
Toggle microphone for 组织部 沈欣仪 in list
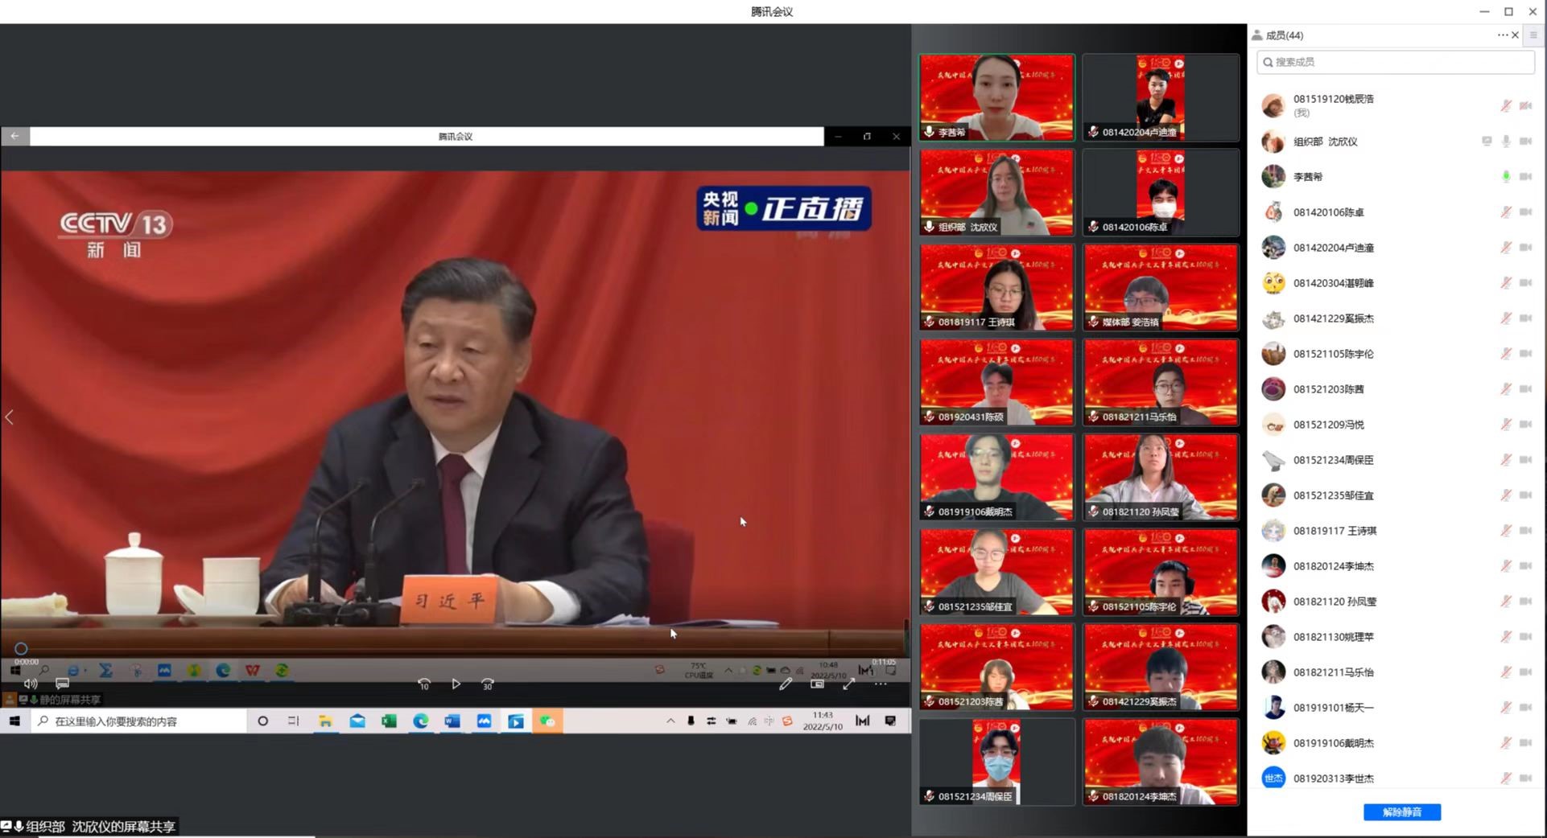click(x=1505, y=142)
